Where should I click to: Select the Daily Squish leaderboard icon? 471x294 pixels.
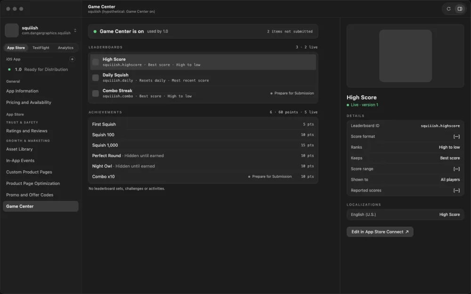point(96,78)
